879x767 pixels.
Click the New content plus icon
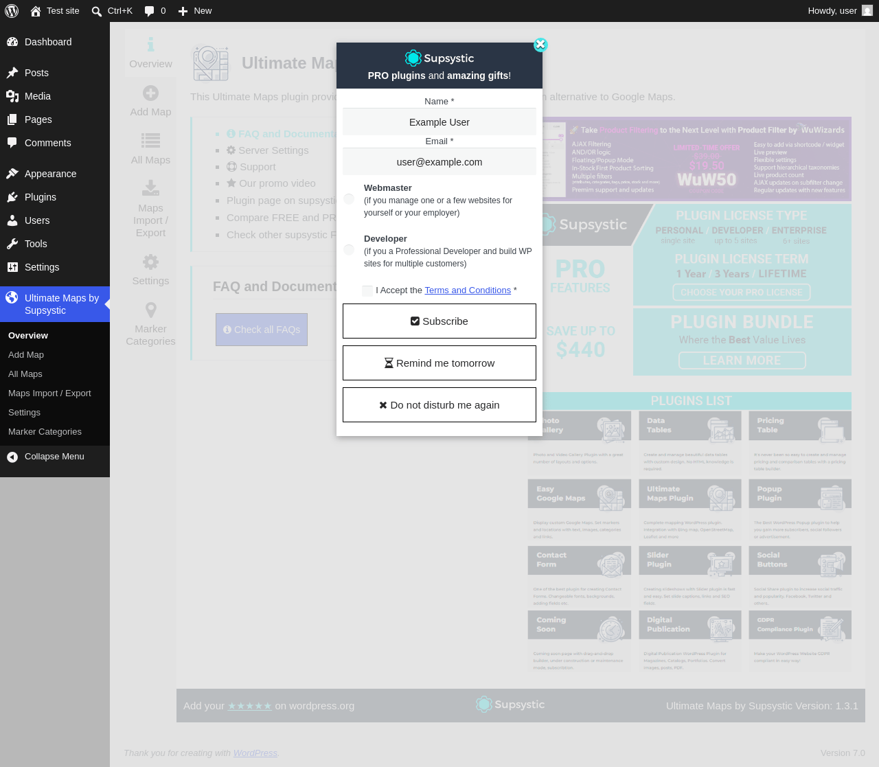(x=183, y=11)
